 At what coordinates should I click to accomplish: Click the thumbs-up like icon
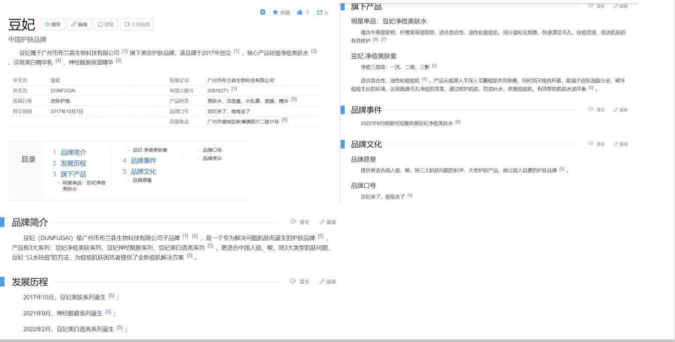point(301,13)
